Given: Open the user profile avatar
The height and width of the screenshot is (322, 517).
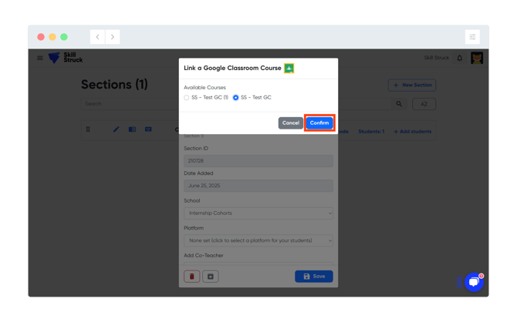Looking at the screenshot, I should coord(477,58).
